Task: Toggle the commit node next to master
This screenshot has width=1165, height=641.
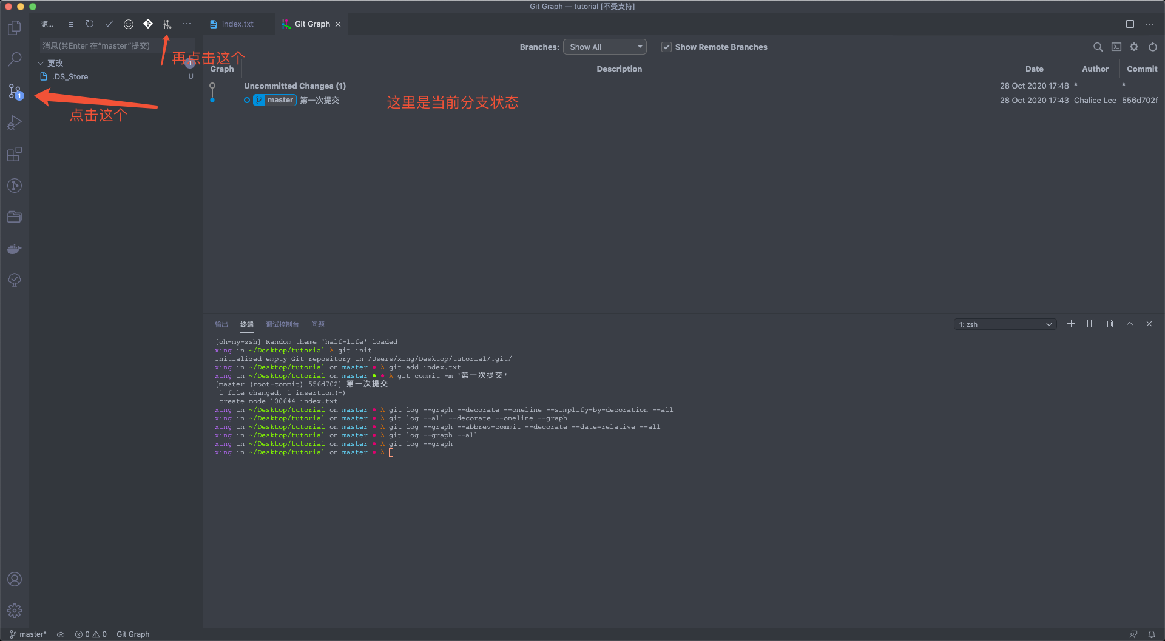Action: [246, 100]
